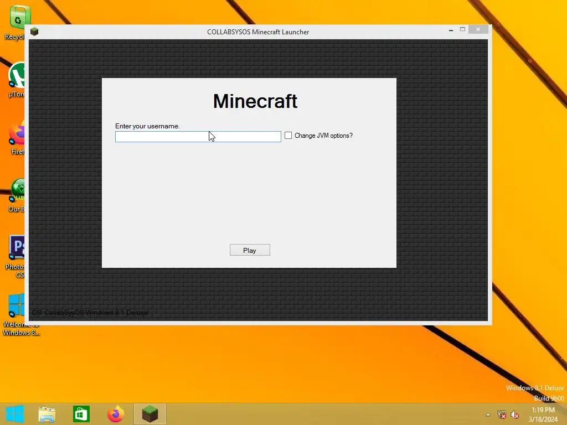Open the Welcome to Windows 8 shortcut
Viewport: 567px width, 425px height.
pos(20,314)
